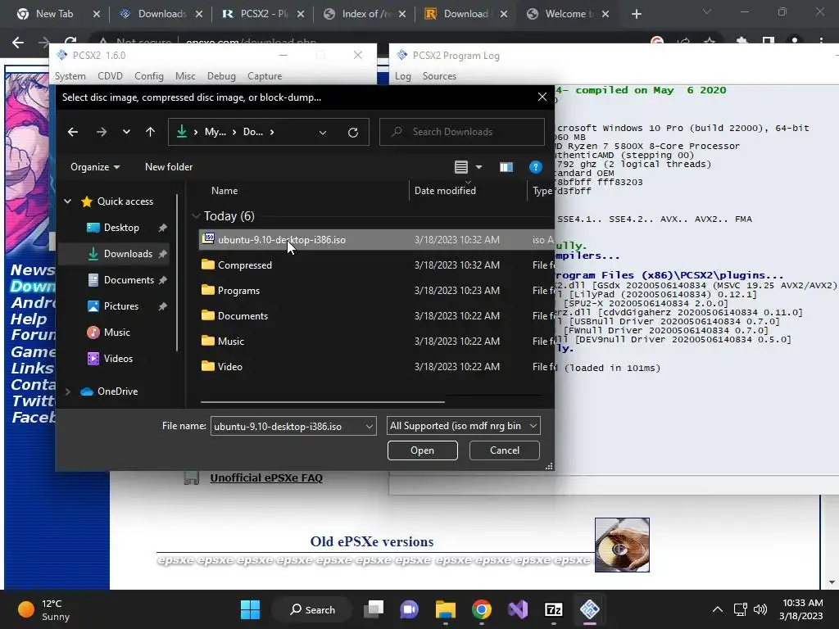The width and height of the screenshot is (839, 629).
Task: Select ubuntu-9.10-desktop-i386.iso file
Action: (x=377, y=240)
